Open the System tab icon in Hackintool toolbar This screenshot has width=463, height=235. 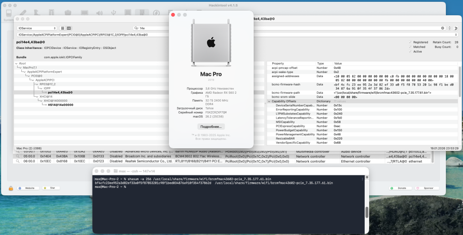[x=8, y=13]
